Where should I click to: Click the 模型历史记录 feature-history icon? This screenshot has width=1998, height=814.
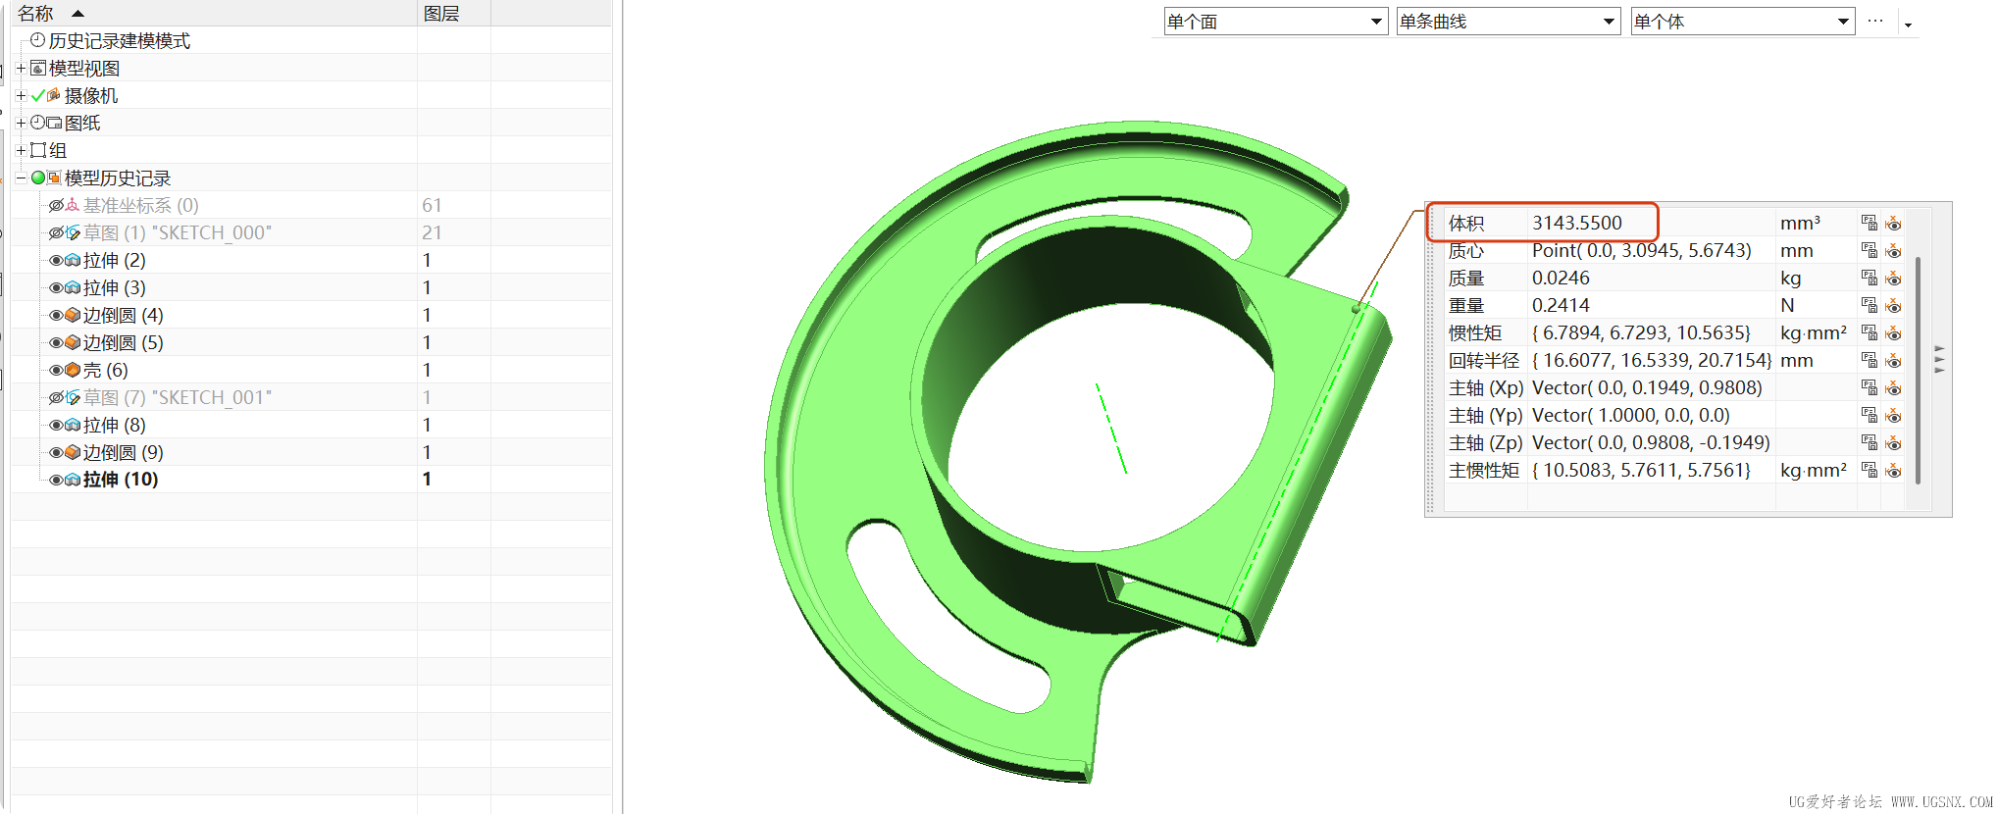pyautogui.click(x=54, y=178)
